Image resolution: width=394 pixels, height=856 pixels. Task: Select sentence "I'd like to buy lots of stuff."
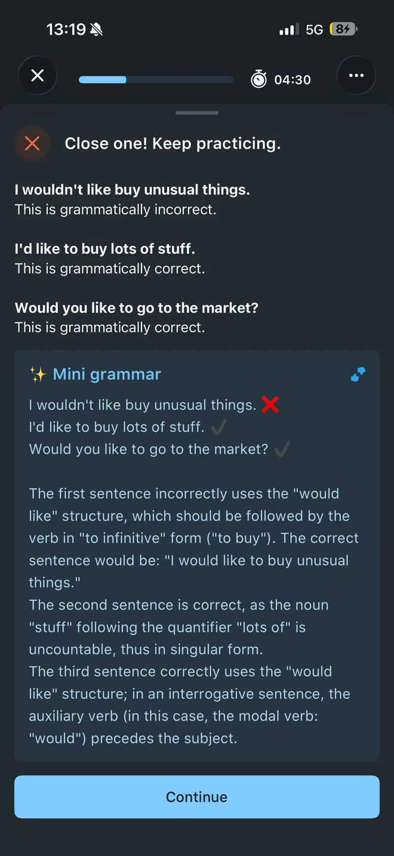(x=105, y=249)
